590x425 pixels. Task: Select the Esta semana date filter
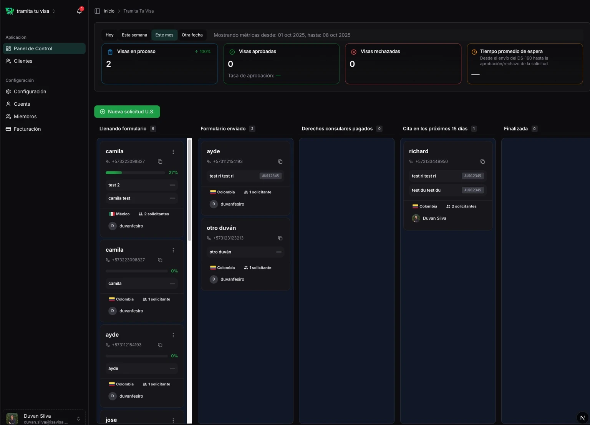click(x=134, y=35)
